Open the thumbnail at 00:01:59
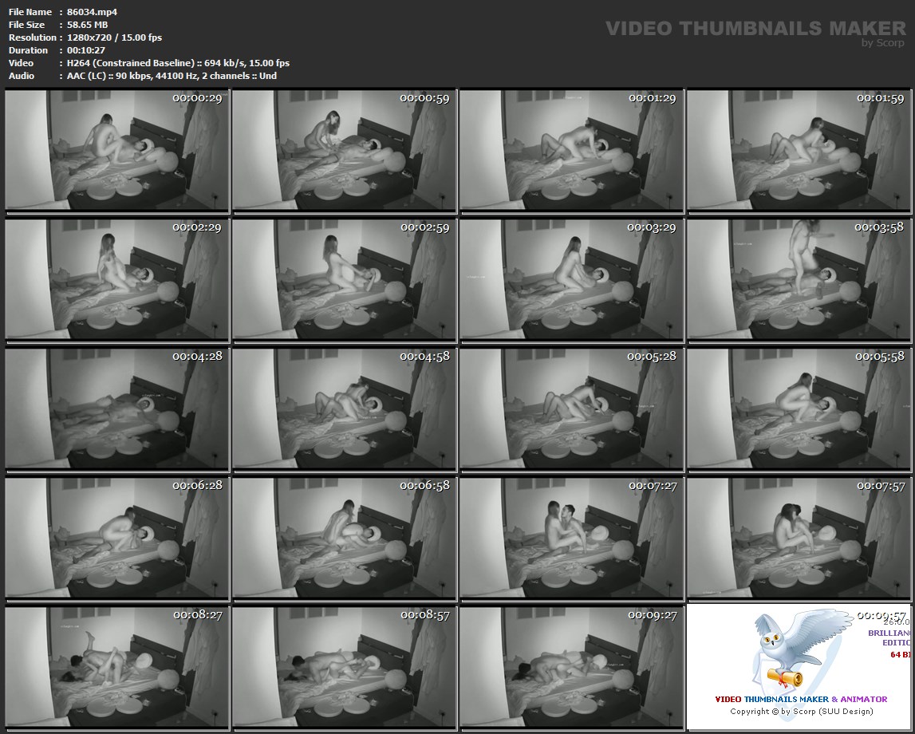The width and height of the screenshot is (915, 734). coord(799,151)
